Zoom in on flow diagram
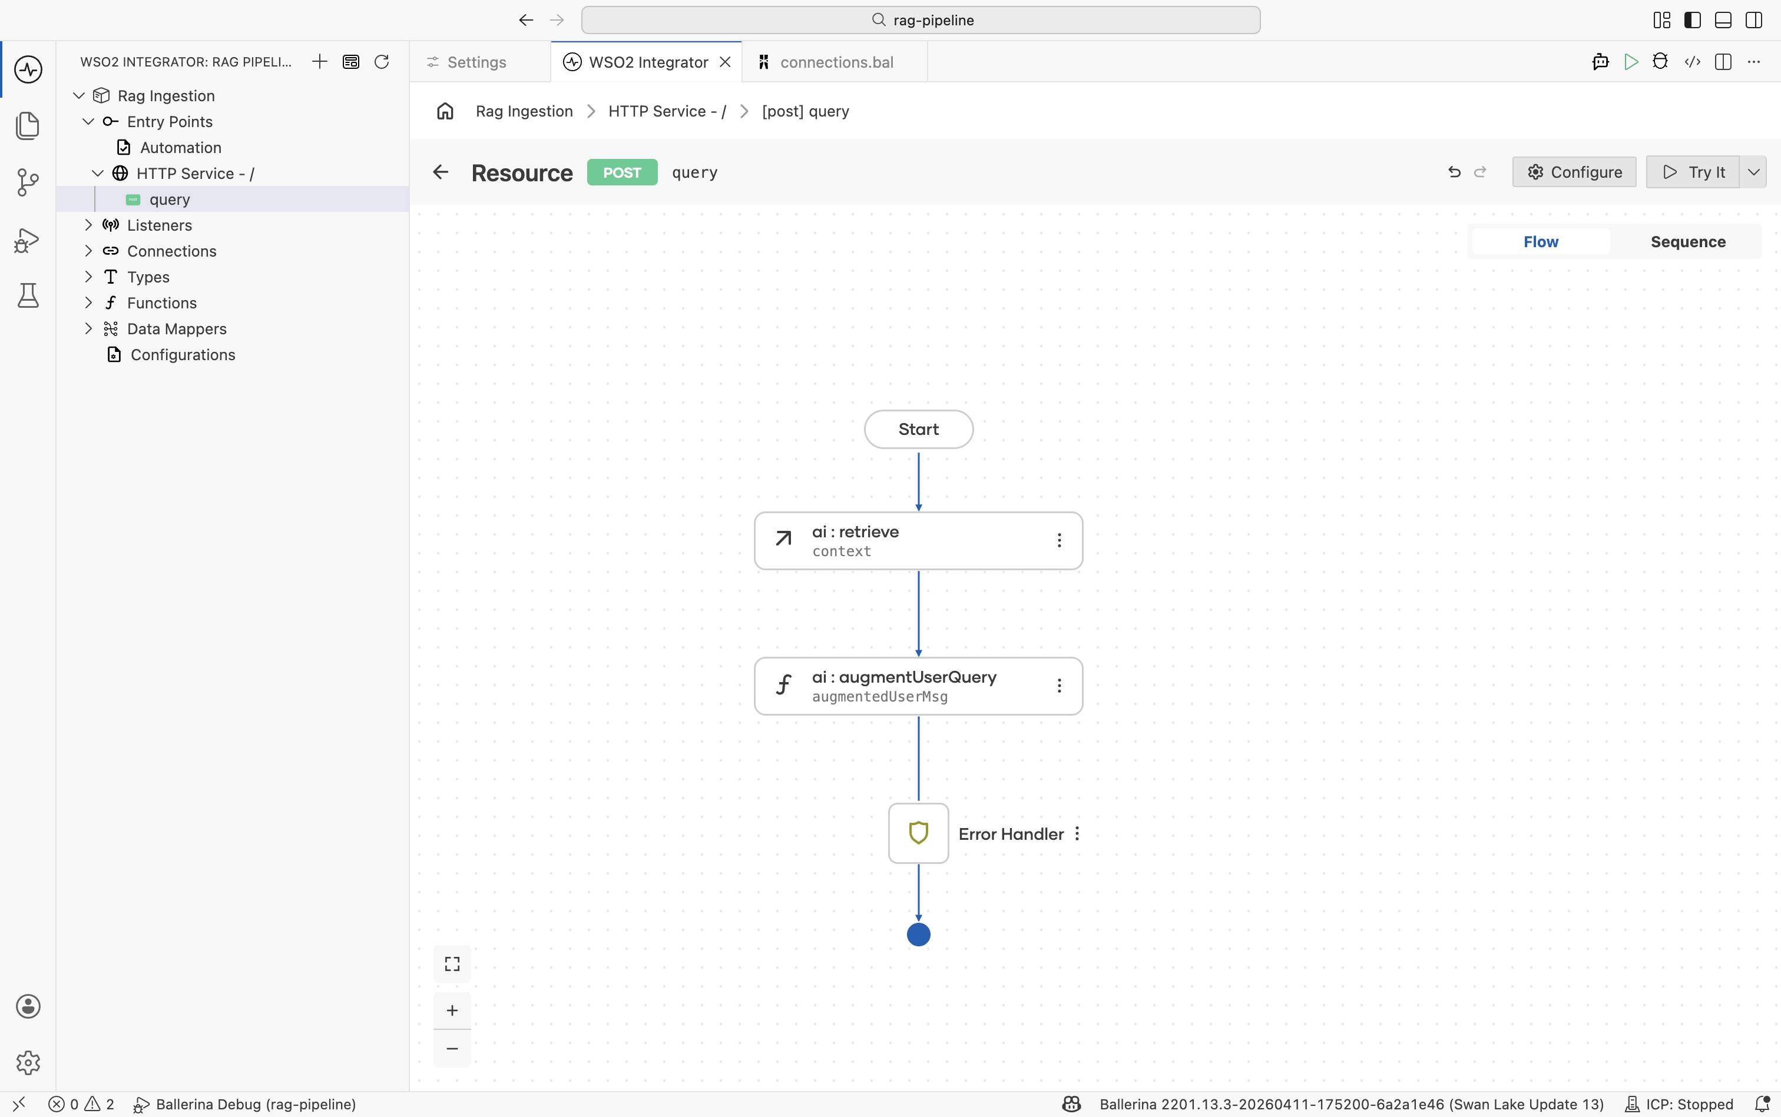The height and width of the screenshot is (1117, 1781). (x=452, y=1010)
